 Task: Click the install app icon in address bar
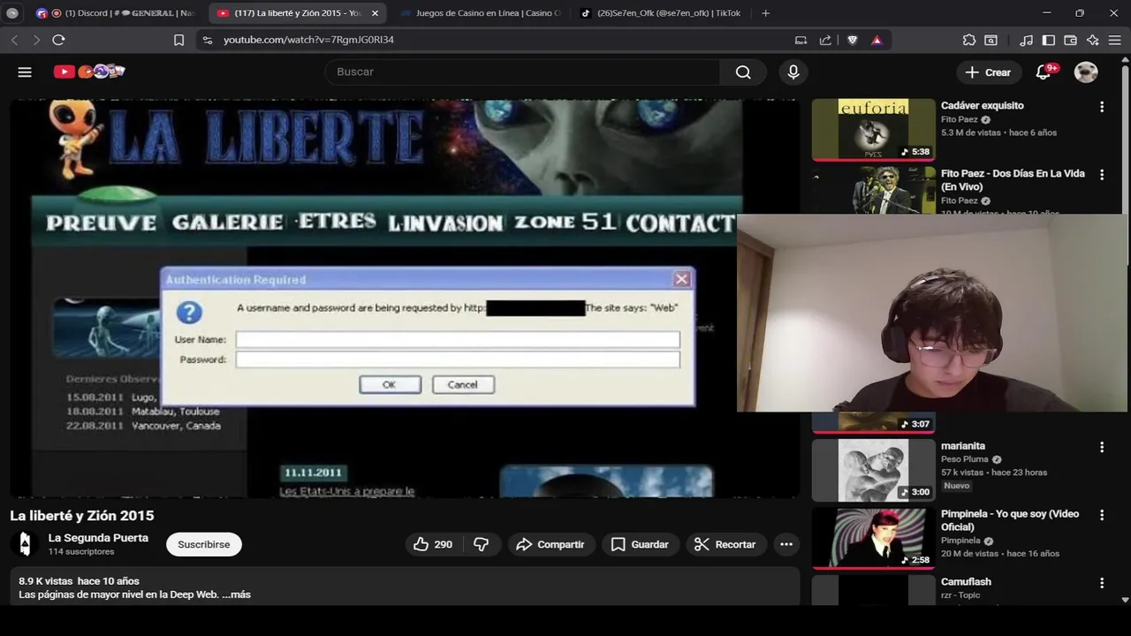coord(801,40)
